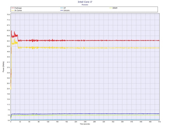
Task: Click the 384 tick on time axis
Action: (122, 122)
